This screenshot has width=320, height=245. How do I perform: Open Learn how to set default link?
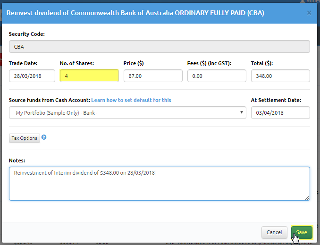coord(131,100)
